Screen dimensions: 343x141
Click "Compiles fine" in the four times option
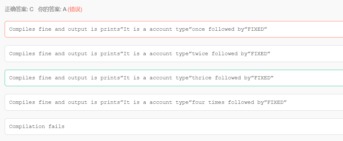tap(30, 102)
